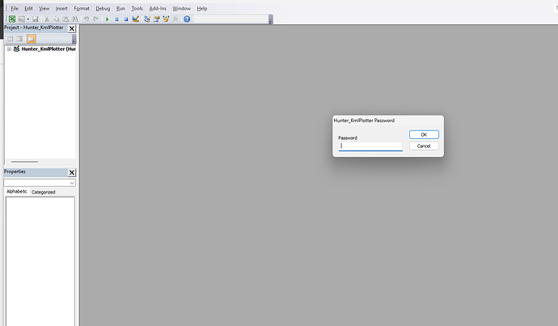This screenshot has height=326, width=558.
Task: Open the Insert object dropdown arrow
Action: click(27, 19)
